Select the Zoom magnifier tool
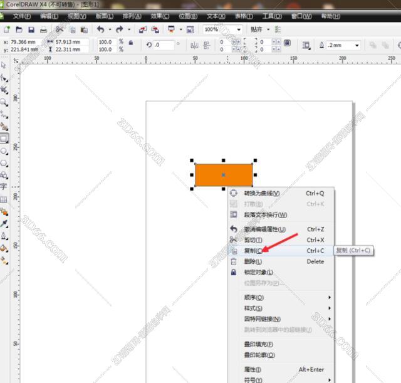The height and width of the screenshot is (383, 401). coord(4,102)
